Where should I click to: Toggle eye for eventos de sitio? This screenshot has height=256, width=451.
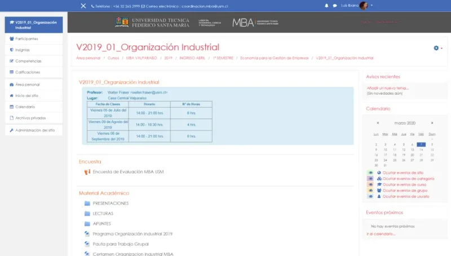pyautogui.click(x=370, y=173)
